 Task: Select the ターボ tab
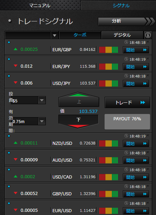[x=80, y=35]
